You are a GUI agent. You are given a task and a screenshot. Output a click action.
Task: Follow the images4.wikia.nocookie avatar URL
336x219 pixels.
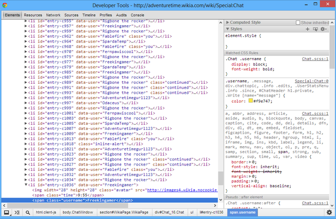182,190
